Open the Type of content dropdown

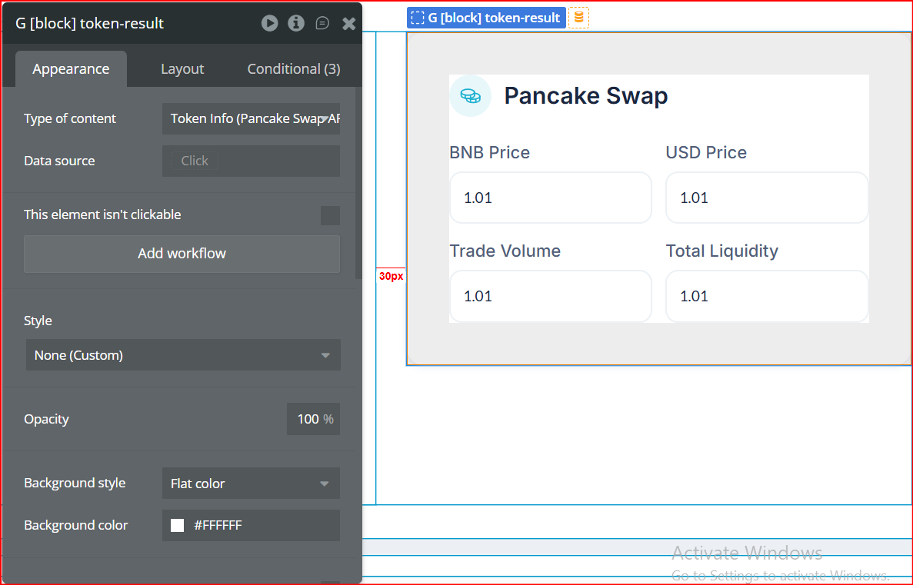[251, 118]
